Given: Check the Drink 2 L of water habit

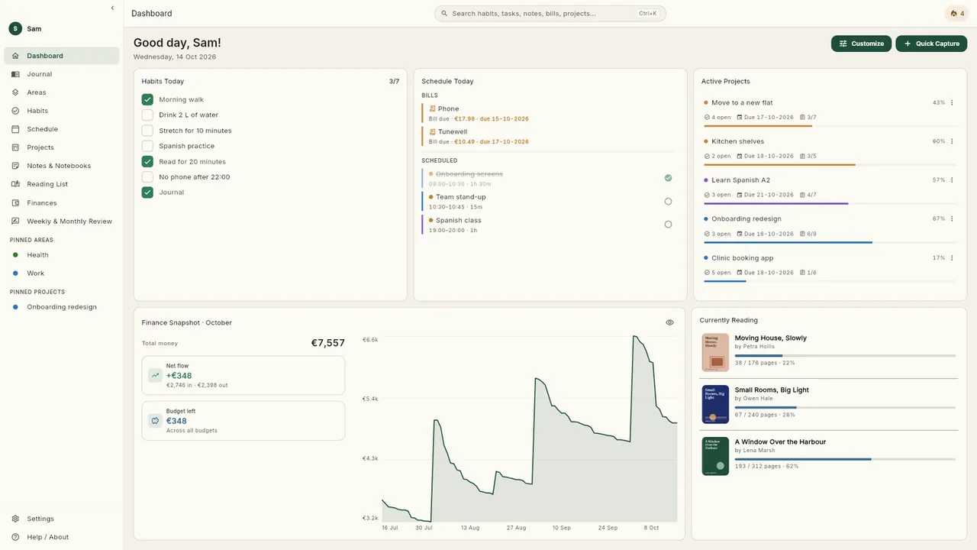Looking at the screenshot, I should tap(147, 115).
